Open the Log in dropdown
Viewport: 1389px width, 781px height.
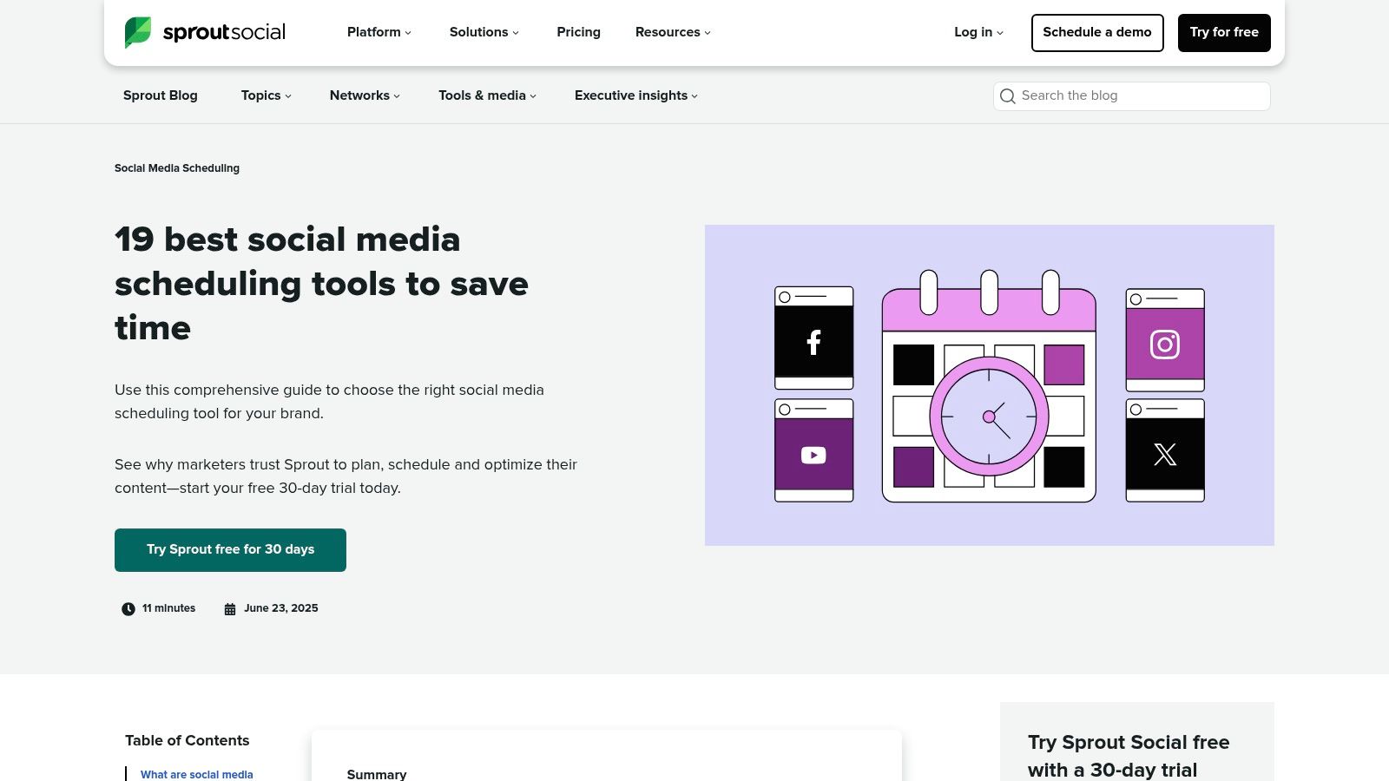(x=979, y=32)
